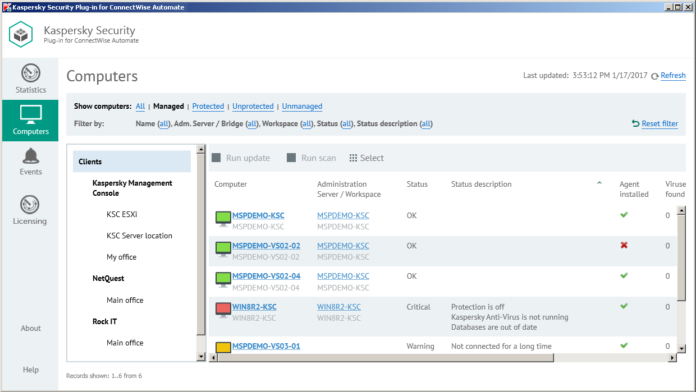This screenshot has width=696, height=392.
Task: Switch to the All computers view
Action: pos(140,106)
